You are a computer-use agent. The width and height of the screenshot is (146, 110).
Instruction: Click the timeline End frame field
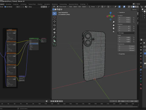134,101
